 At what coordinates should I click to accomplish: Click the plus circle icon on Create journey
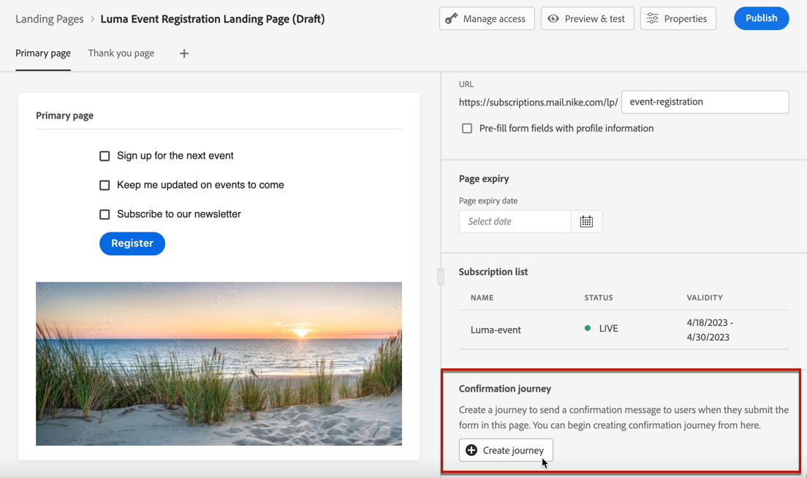coord(471,450)
